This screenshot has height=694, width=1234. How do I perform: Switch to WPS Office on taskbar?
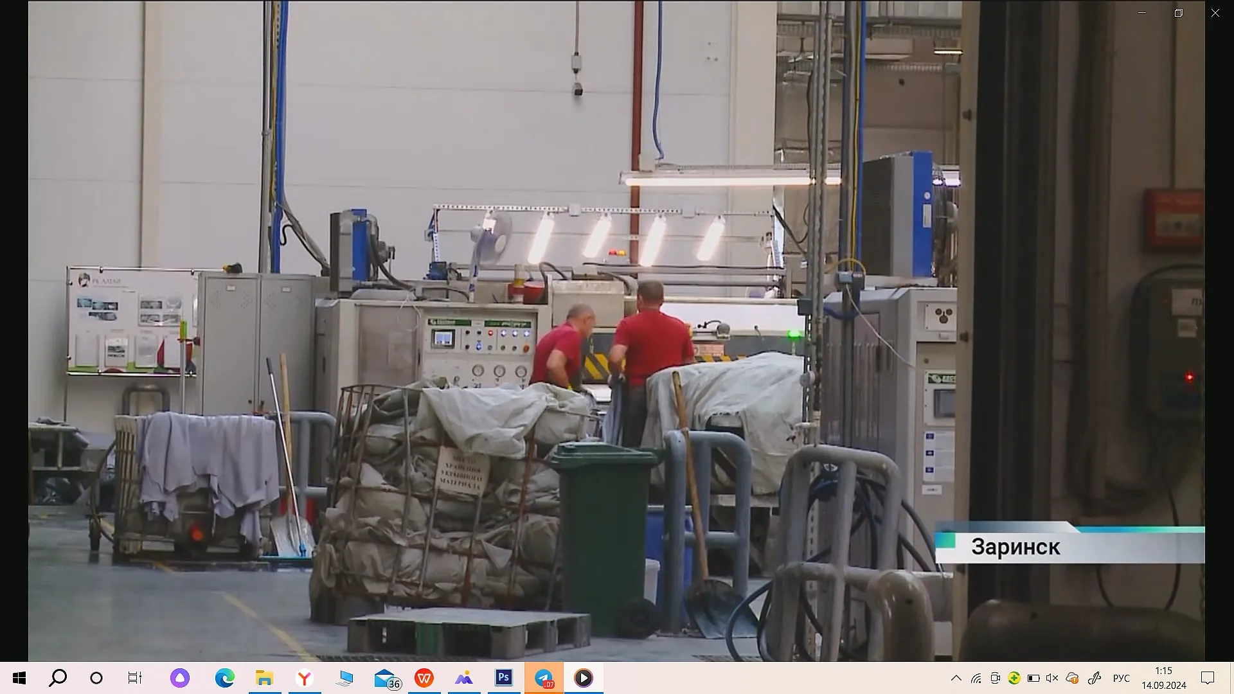coord(424,678)
